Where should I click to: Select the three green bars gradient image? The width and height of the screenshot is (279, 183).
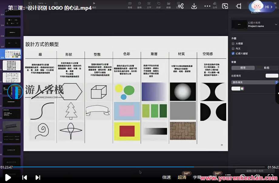(x=154, y=111)
